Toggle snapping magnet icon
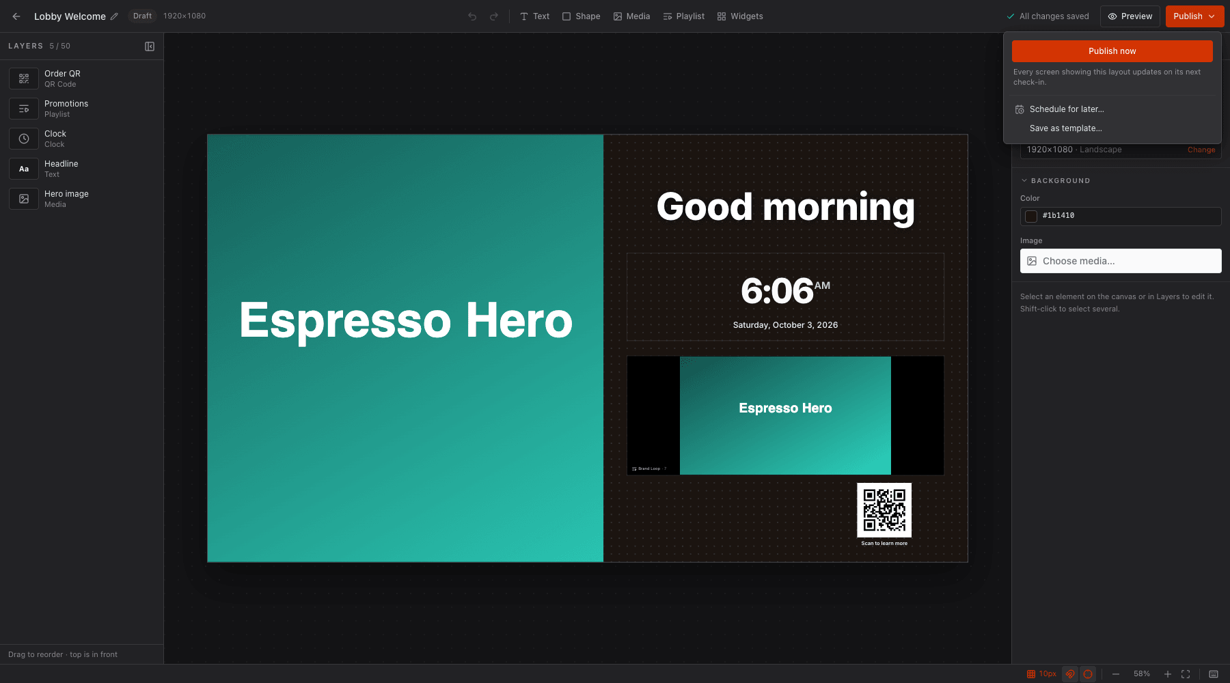This screenshot has width=1230, height=683. pyautogui.click(x=1070, y=674)
